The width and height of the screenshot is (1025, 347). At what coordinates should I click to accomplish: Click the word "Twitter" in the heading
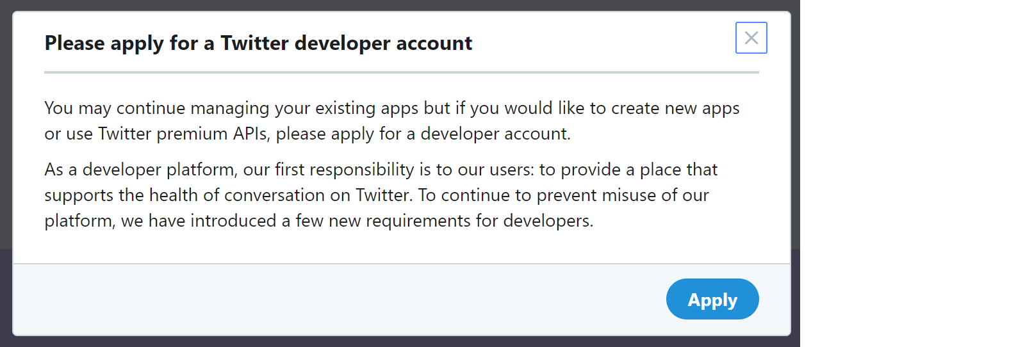(254, 43)
